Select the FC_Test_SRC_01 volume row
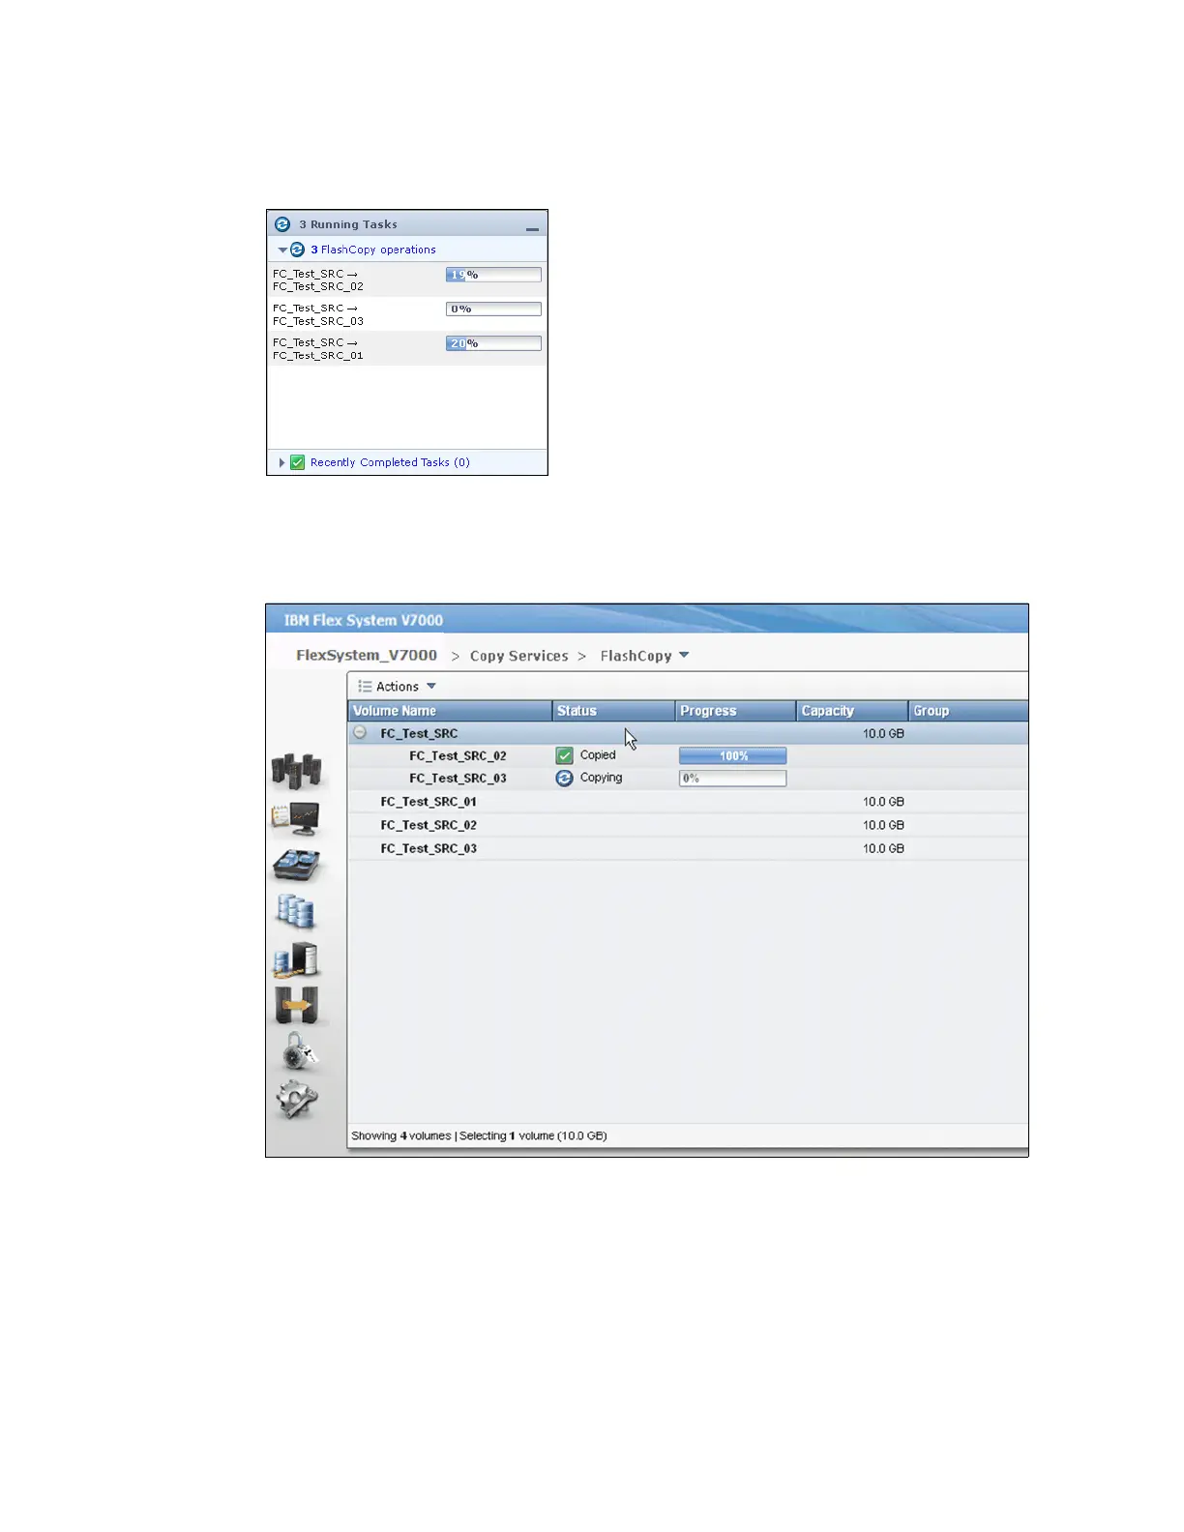 [x=688, y=802]
